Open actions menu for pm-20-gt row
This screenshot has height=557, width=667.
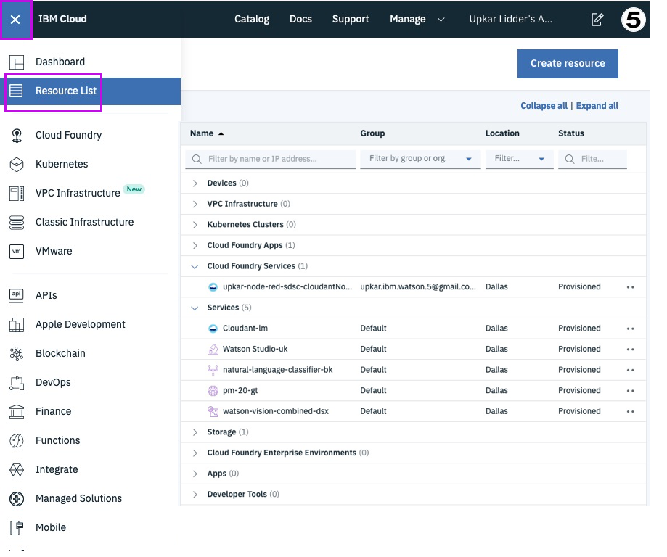click(631, 391)
